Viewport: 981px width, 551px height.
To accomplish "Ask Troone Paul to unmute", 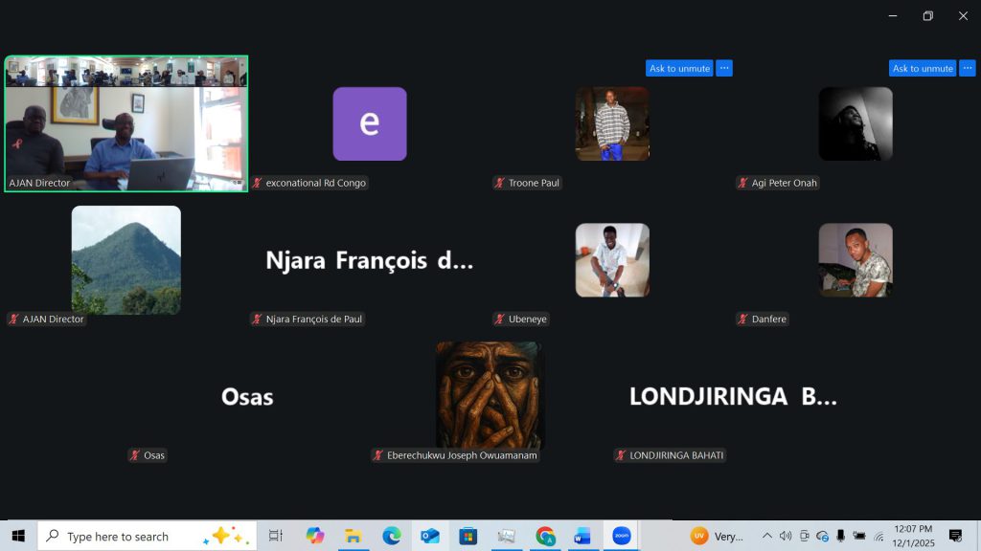I will [x=679, y=68].
